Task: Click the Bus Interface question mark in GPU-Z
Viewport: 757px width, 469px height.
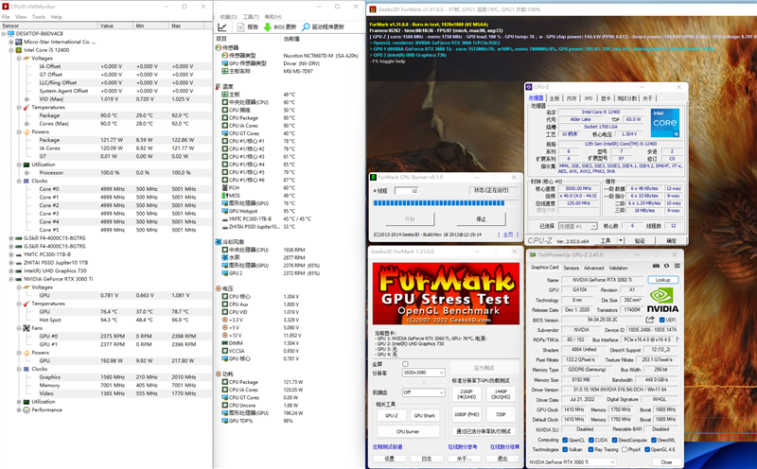Action: pos(677,339)
